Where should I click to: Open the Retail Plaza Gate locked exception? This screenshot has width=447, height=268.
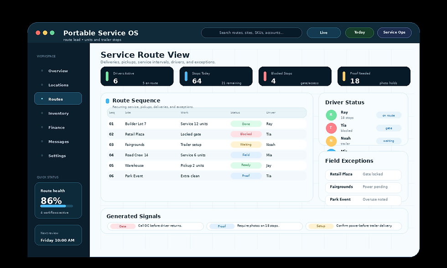[x=363, y=174]
